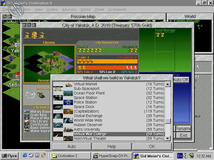This screenshot has width=214, height=160.
Task: Select the Astro University building icon
Action: (68, 130)
